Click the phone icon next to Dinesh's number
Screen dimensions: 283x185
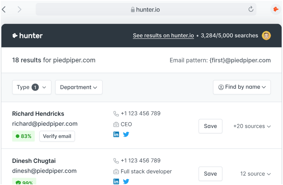coord(116,161)
